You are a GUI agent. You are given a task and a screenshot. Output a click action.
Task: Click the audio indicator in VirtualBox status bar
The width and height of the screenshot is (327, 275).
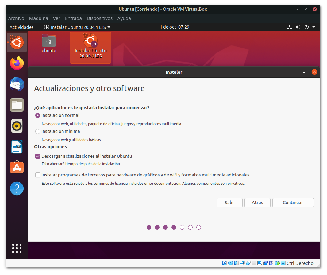(x=237, y=263)
